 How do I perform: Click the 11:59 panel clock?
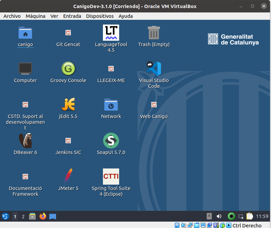[x=262, y=216]
